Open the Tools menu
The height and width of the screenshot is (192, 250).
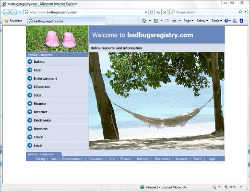pyautogui.click(x=216, y=21)
